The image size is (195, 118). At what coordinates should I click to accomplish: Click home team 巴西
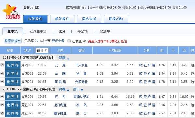60,97
